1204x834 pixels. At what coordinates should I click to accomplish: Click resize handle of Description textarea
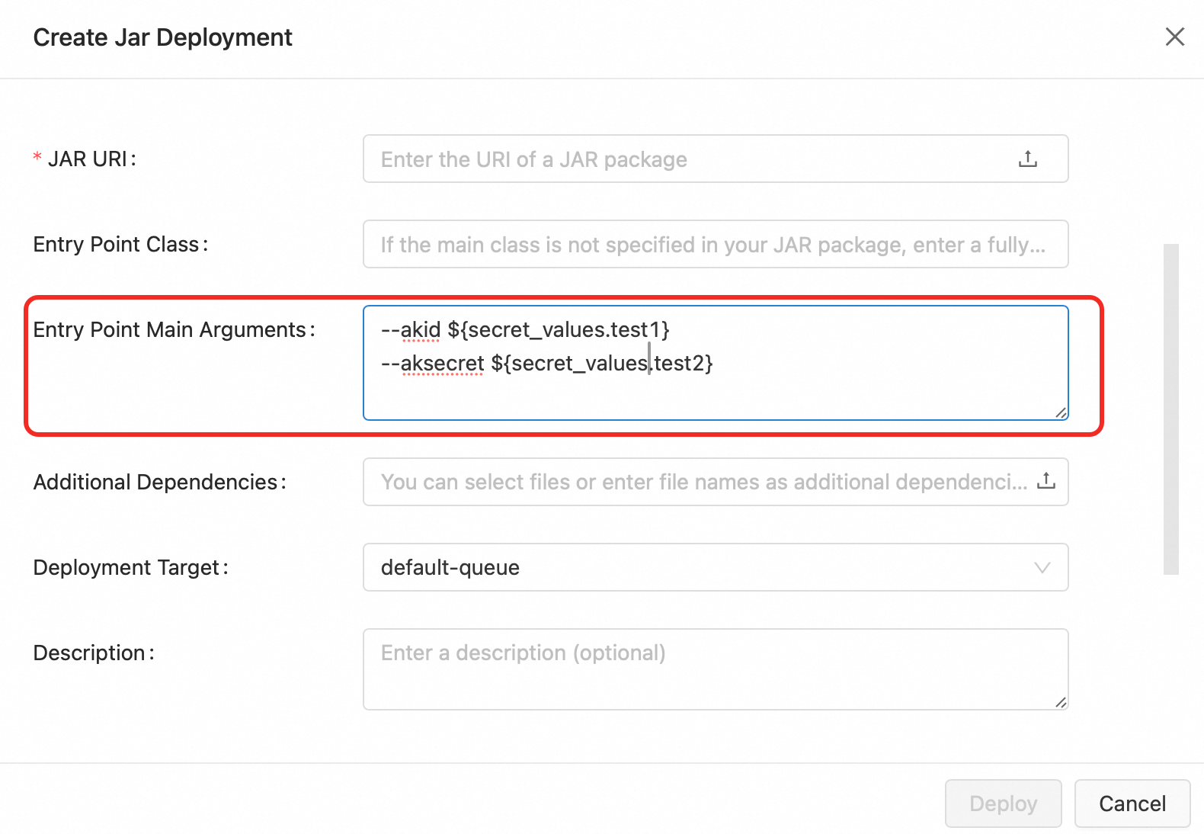click(x=1061, y=702)
